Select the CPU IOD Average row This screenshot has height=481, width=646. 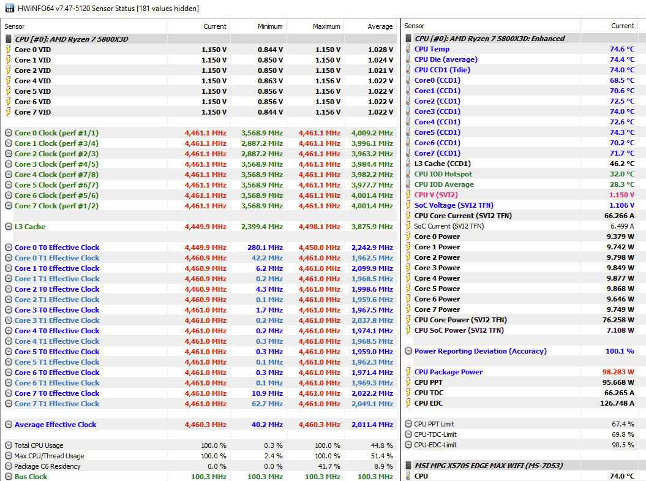[523, 184]
